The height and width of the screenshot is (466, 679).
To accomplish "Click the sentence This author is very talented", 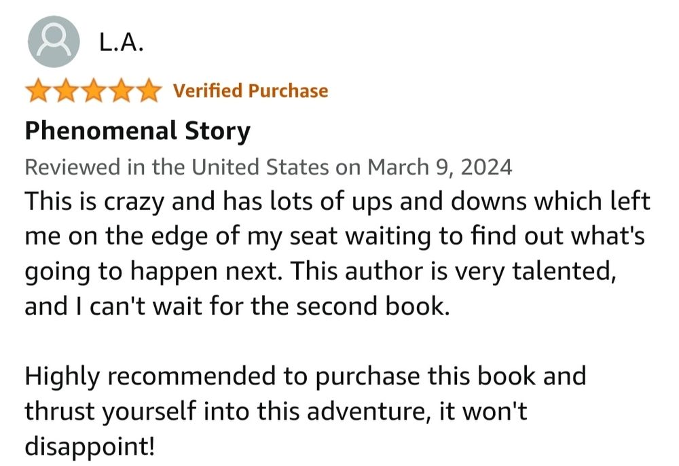I will click(454, 272).
